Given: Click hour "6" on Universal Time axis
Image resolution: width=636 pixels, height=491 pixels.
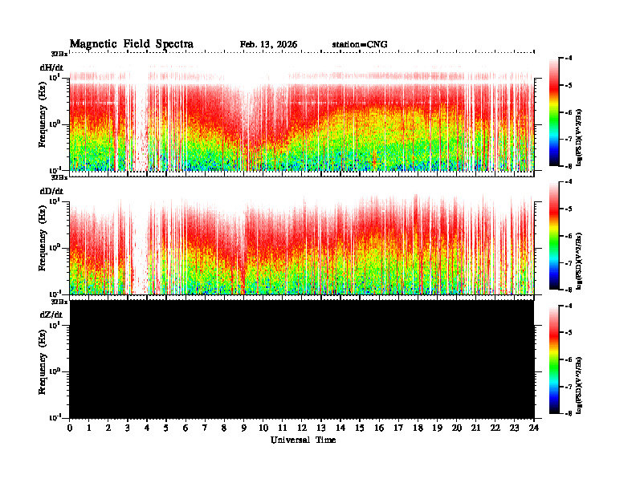Looking at the screenshot, I should tap(185, 428).
